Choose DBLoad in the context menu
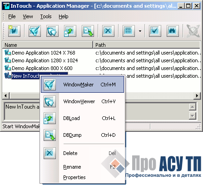Image resolution: width=203 pixels, height=185 pixels. pos(83,118)
